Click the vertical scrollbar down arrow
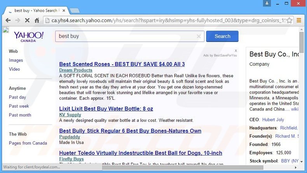 [x=302, y=162]
